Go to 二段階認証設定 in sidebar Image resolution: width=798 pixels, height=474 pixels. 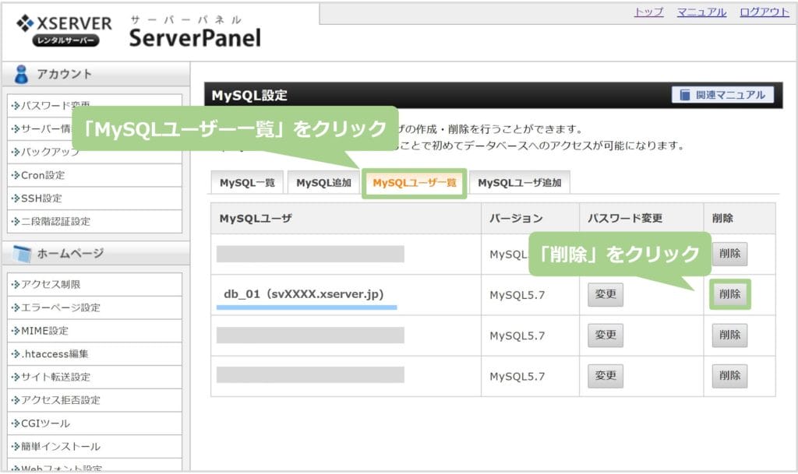[x=56, y=222]
